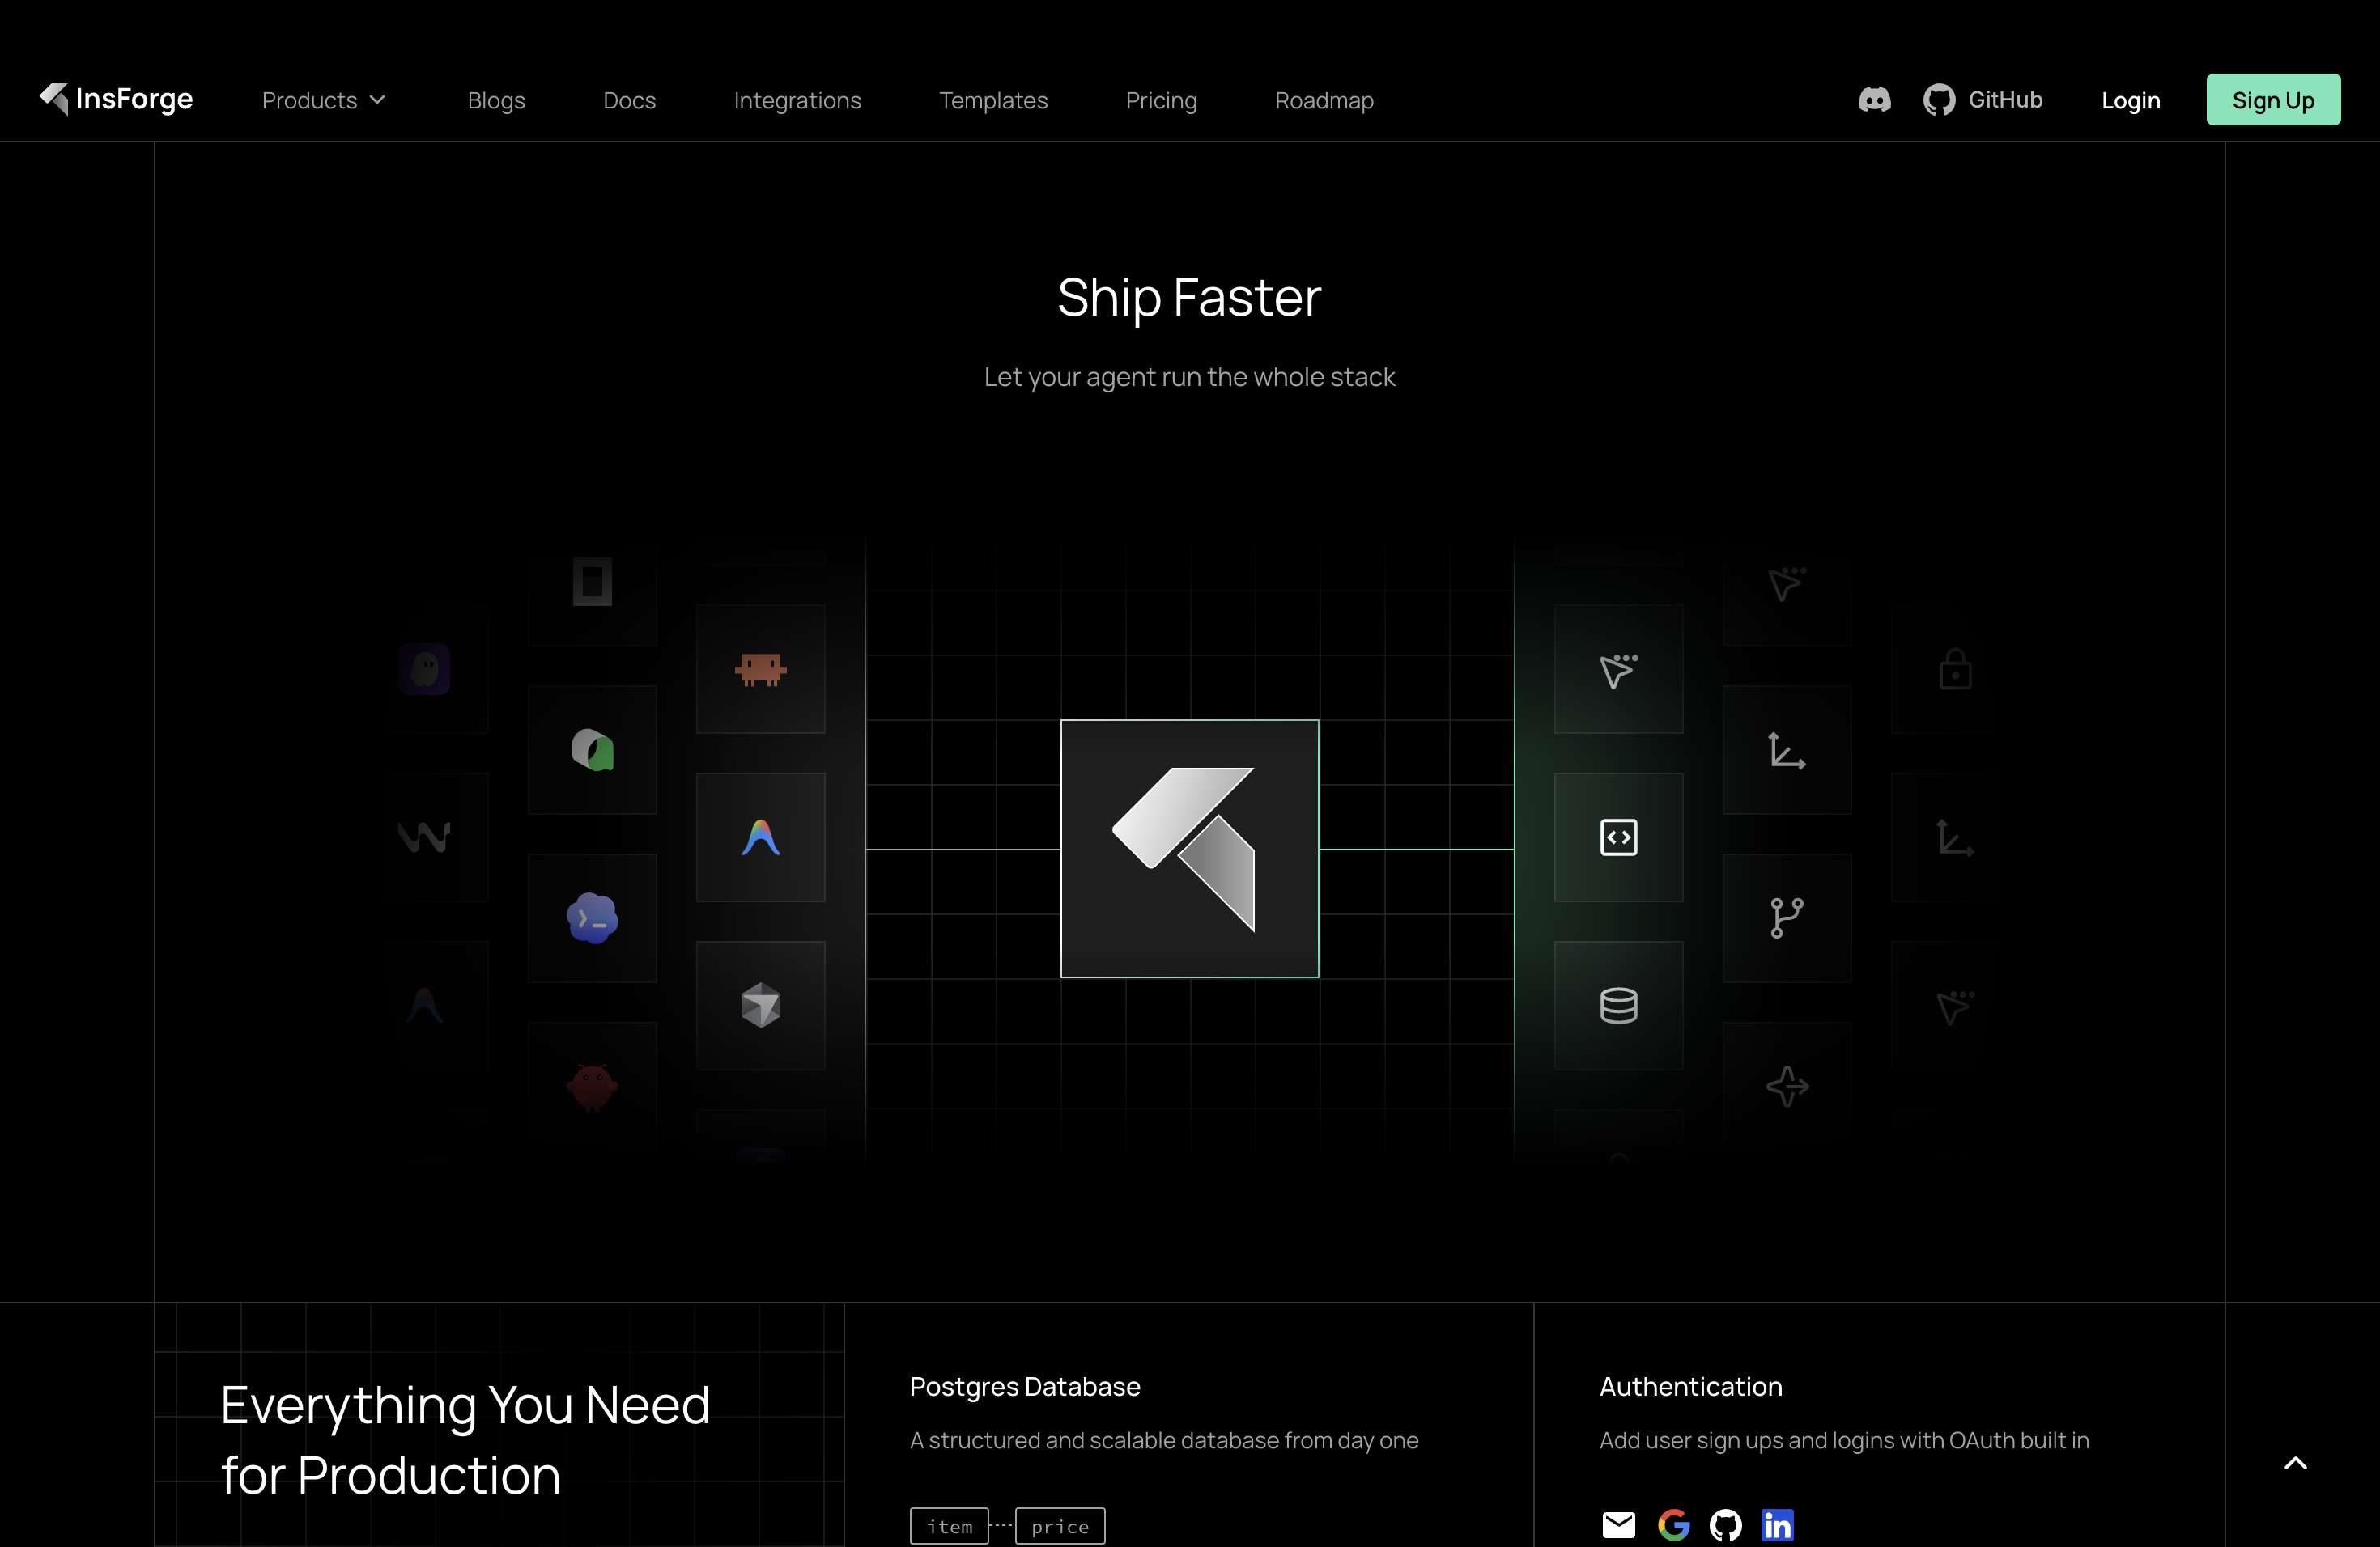
Task: Click the 'price' column tag
Action: (x=1060, y=1526)
